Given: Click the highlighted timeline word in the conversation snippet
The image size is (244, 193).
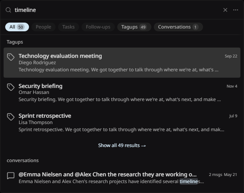Looking at the screenshot, I should pos(189,182).
